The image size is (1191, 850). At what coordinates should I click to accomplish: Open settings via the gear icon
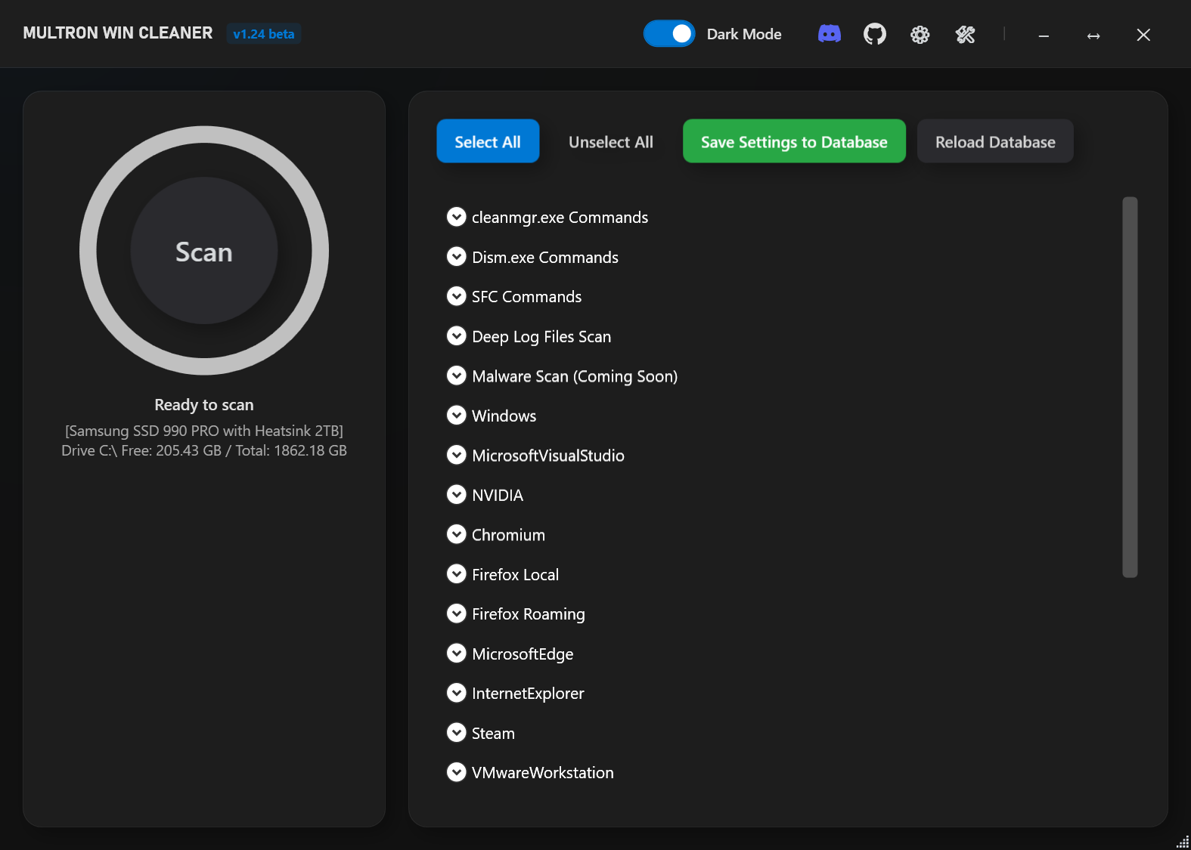(920, 34)
